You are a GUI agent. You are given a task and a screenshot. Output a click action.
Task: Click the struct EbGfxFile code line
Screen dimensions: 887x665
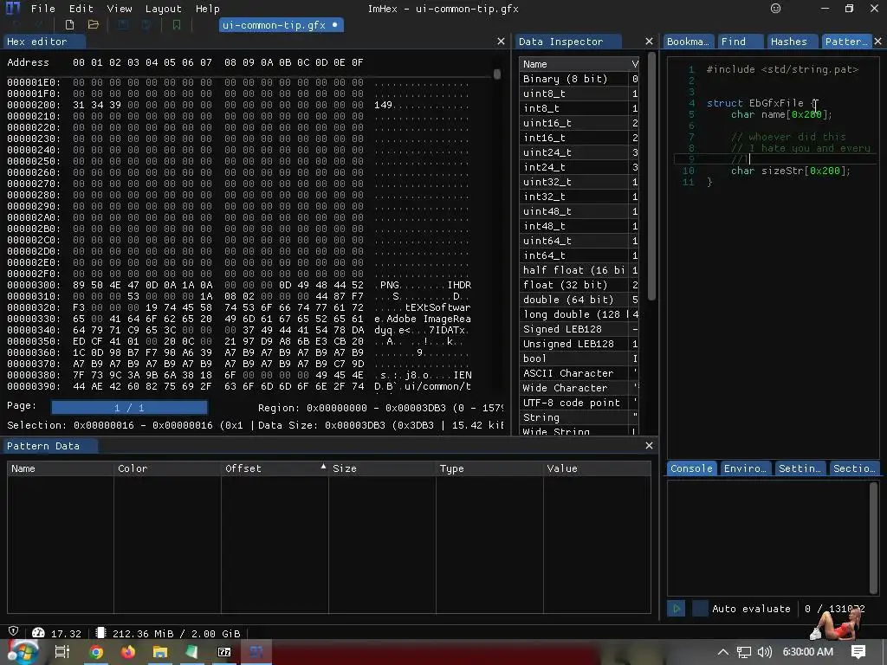[x=762, y=103]
